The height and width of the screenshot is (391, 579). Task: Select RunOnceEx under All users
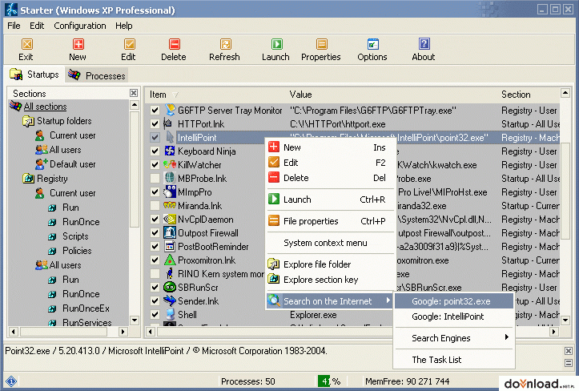pyautogui.click(x=86, y=308)
